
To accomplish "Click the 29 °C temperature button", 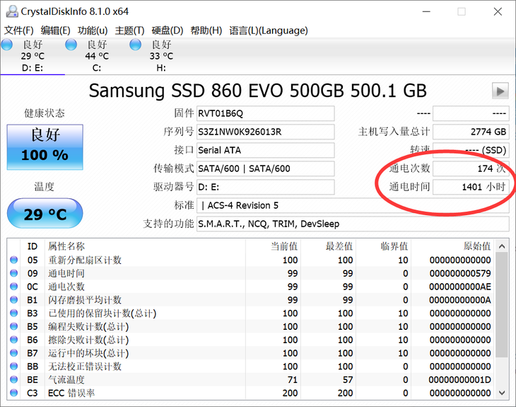I will tap(45, 214).
